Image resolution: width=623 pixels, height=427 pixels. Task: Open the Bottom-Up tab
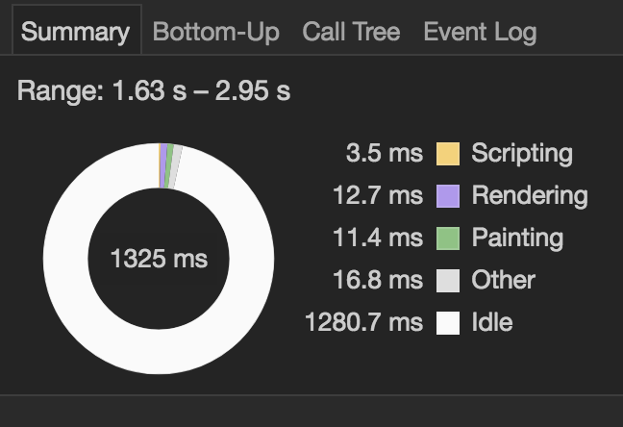click(215, 31)
